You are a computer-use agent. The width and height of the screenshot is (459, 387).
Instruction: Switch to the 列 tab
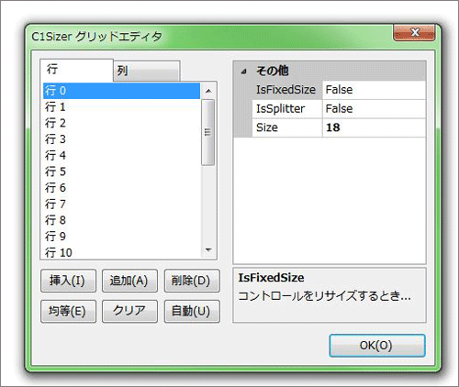click(x=146, y=71)
